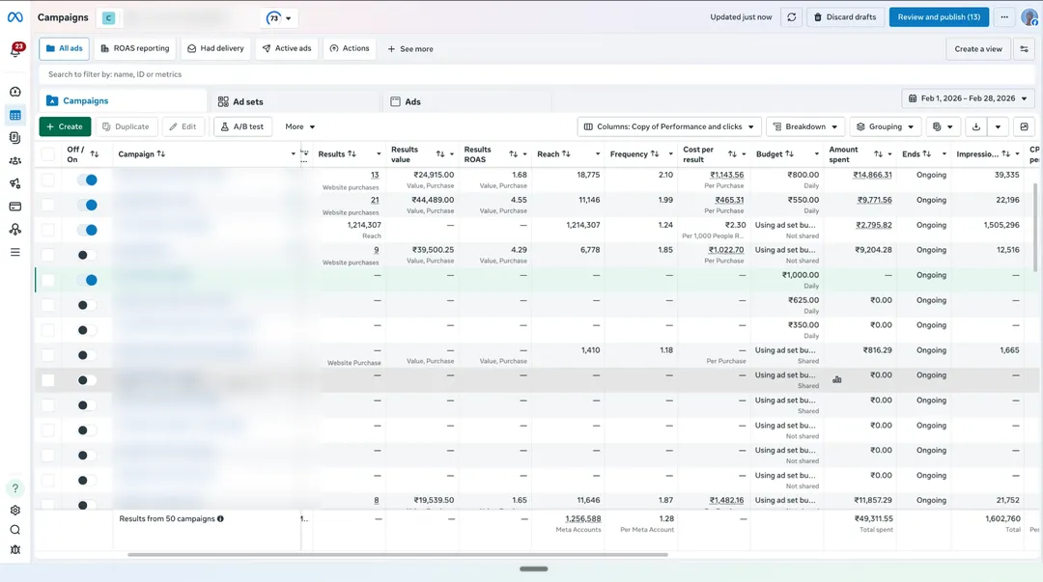Open Events manager icon in sidebar
The height and width of the screenshot is (582, 1043).
click(x=15, y=230)
